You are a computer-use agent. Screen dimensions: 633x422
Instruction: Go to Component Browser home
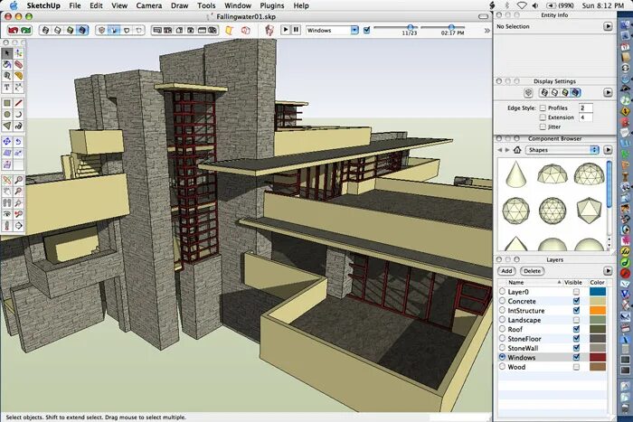pos(517,150)
